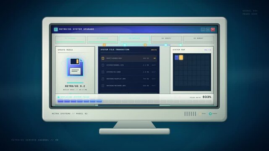Click the file icon beside SYSTEM/IO.CORE

[x=103, y=72]
